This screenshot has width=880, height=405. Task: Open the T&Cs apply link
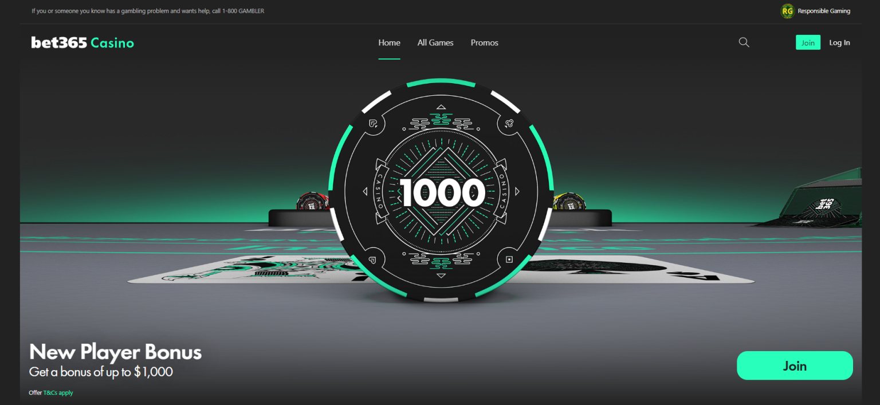(x=58, y=393)
